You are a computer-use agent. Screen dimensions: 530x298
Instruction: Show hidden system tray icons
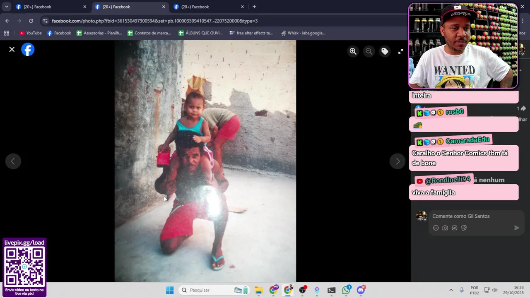(x=451, y=290)
